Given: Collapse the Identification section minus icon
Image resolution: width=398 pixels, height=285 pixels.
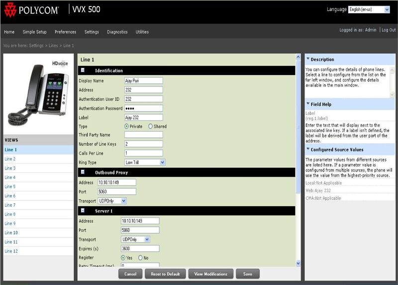Looking at the screenshot, I should (83, 71).
